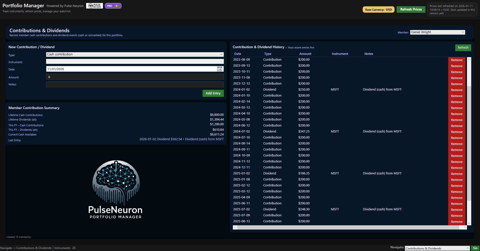Viewport: 480px width, 251px height.
Task: Click the history table horizontal scrollbar
Action: click(x=349, y=227)
